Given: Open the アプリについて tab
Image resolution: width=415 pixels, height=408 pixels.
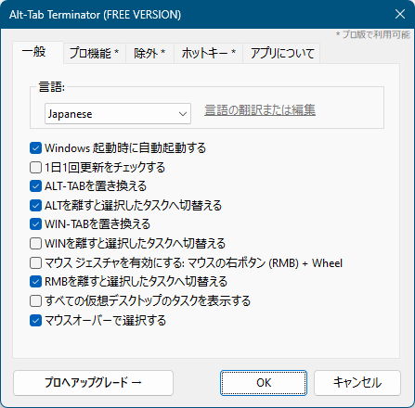Looking at the screenshot, I should (x=281, y=53).
